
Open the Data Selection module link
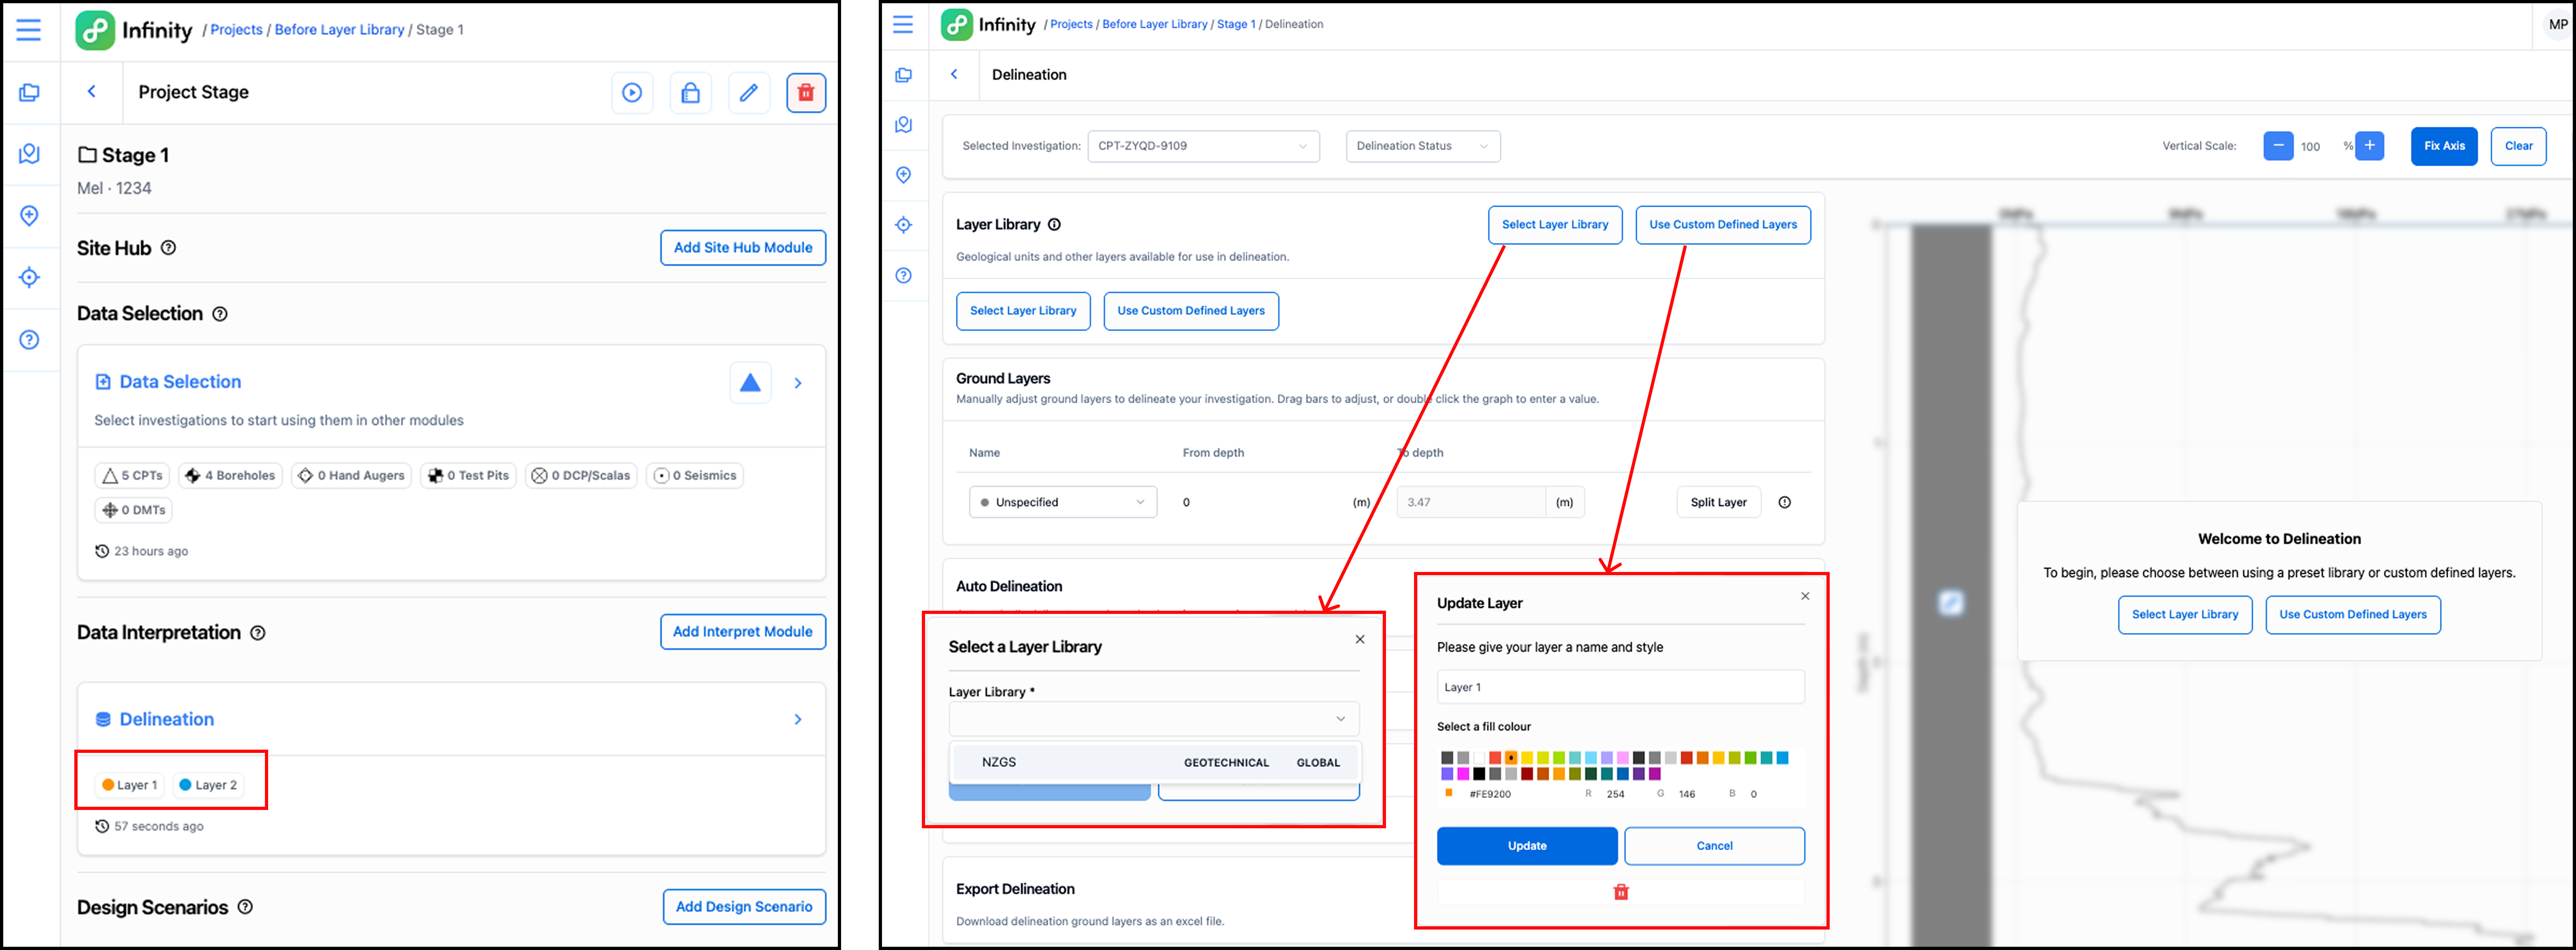click(180, 382)
